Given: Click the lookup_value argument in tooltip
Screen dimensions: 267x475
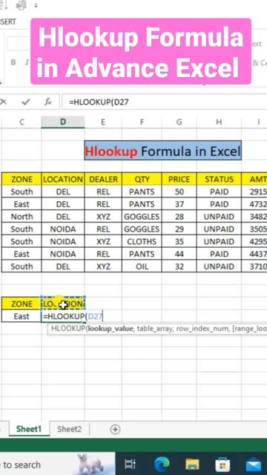Looking at the screenshot, I should coord(110,329).
